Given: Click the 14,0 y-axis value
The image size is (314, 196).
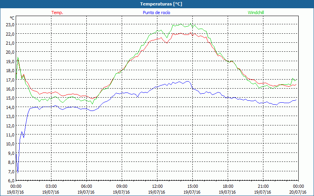Looking at the screenshot, I should click(x=10, y=107).
